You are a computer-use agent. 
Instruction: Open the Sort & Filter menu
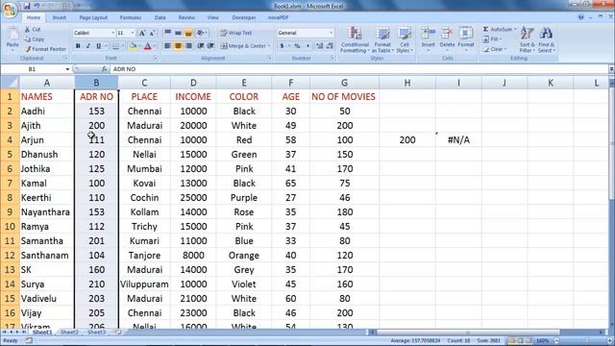tap(528, 39)
